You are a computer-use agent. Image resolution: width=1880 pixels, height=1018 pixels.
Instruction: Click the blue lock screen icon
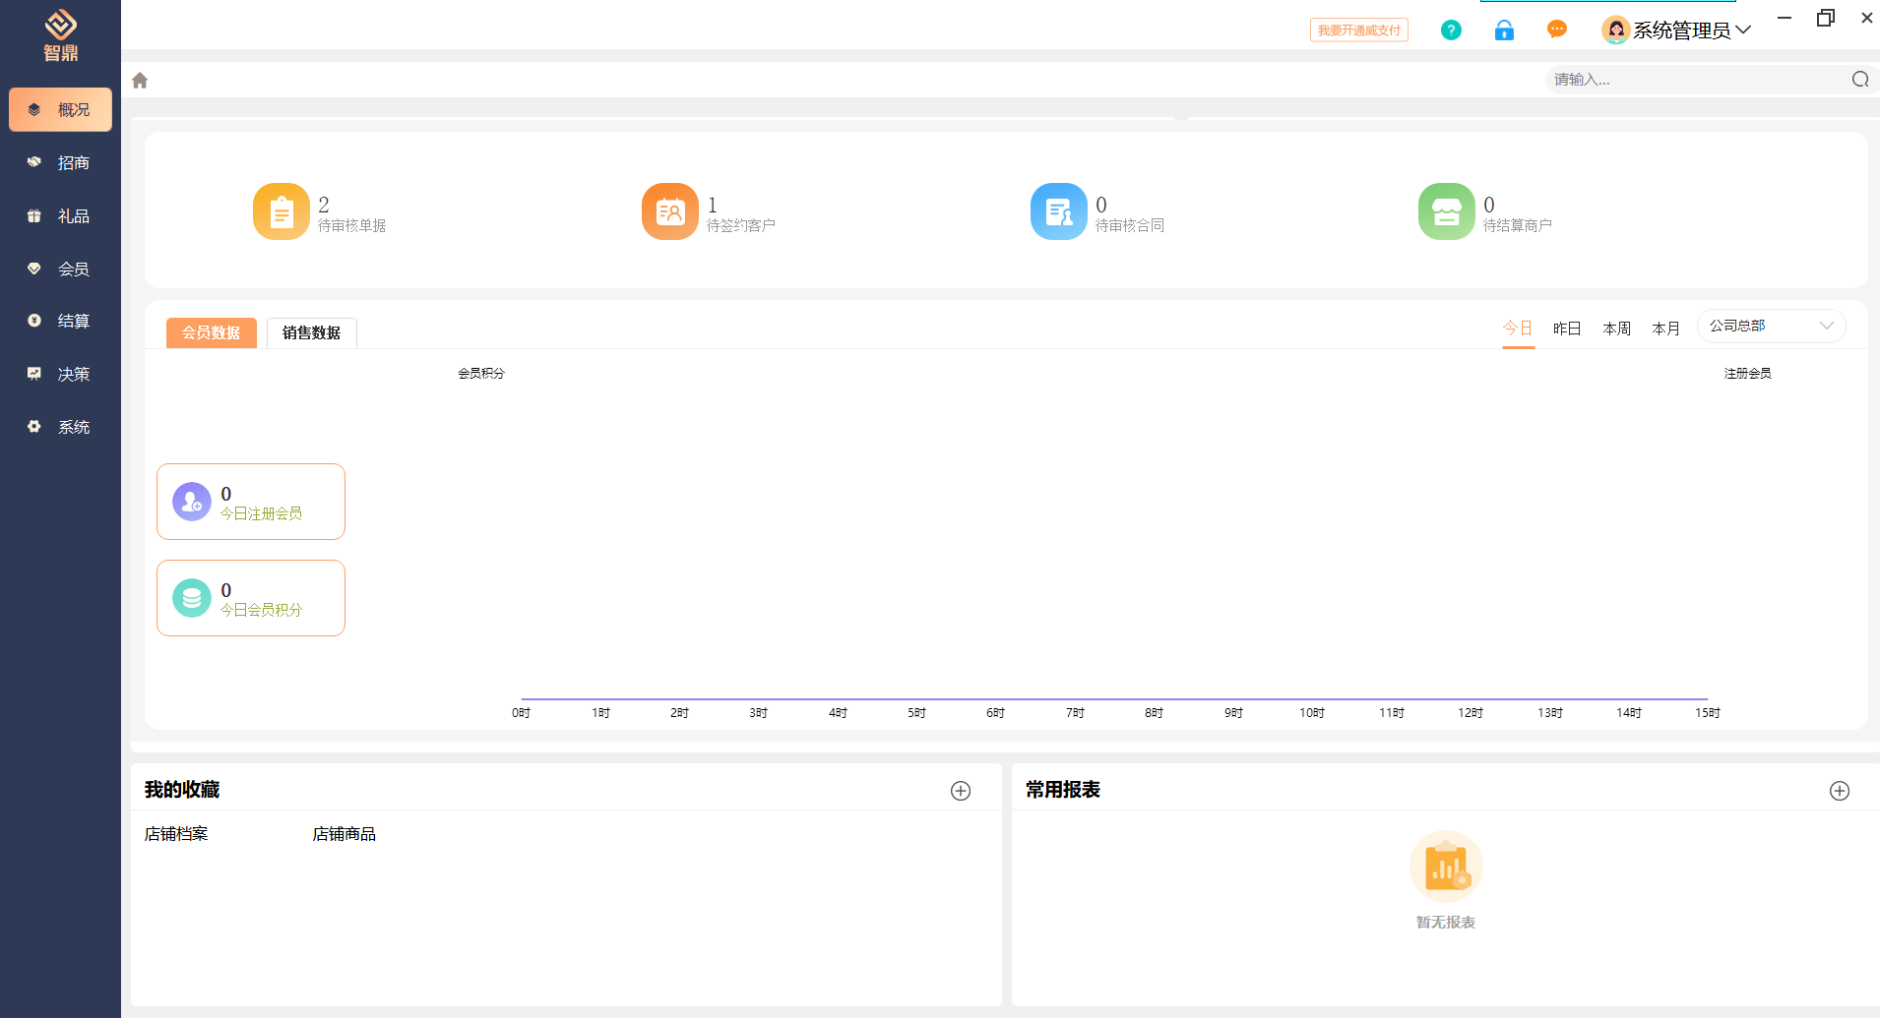tap(1504, 30)
